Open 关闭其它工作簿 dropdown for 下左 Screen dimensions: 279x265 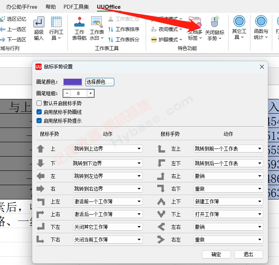click(x=108, y=227)
